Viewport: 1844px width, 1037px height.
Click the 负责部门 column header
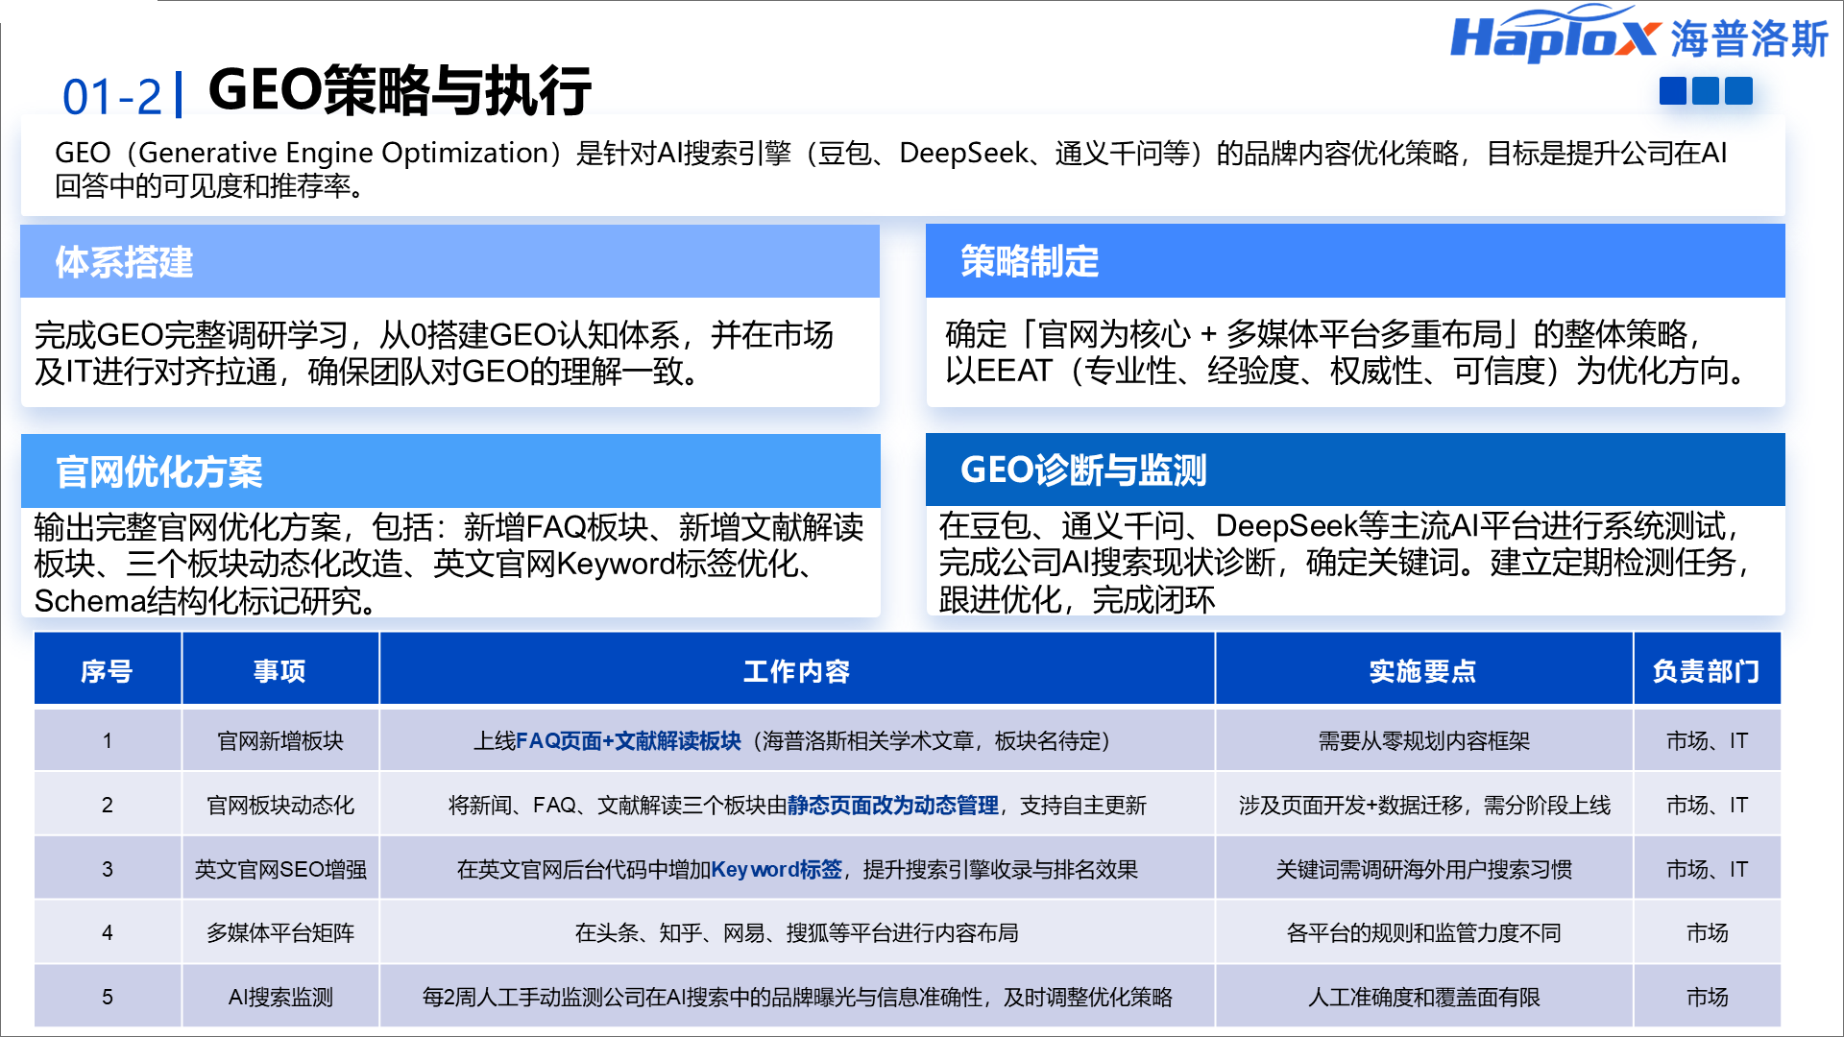click(1707, 670)
